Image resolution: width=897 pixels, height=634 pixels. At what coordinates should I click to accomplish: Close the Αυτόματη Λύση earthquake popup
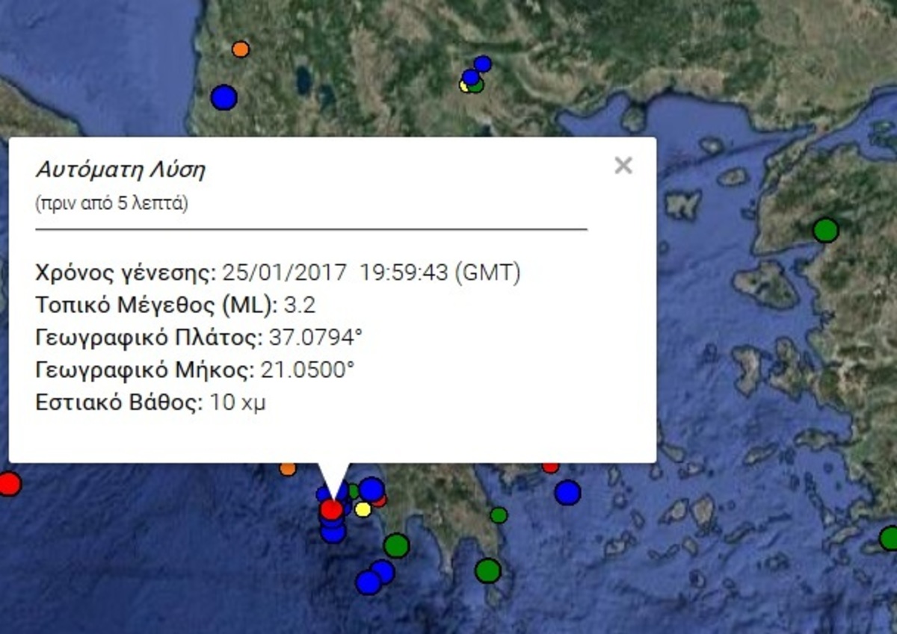pyautogui.click(x=623, y=166)
